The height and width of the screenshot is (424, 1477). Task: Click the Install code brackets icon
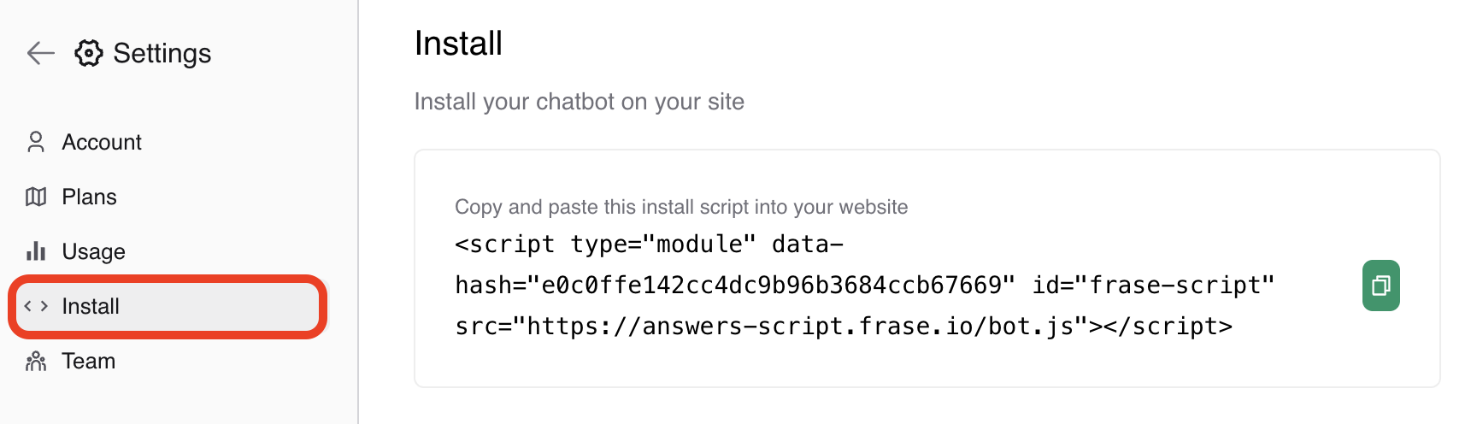click(x=36, y=306)
